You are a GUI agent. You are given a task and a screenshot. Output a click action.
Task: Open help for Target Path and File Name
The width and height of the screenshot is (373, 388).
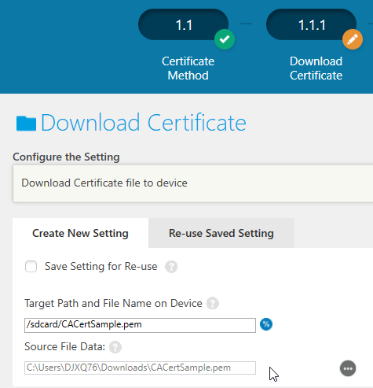[213, 304]
